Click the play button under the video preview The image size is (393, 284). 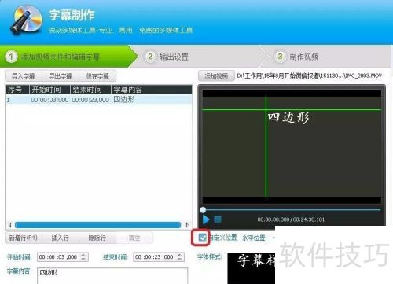tap(206, 219)
